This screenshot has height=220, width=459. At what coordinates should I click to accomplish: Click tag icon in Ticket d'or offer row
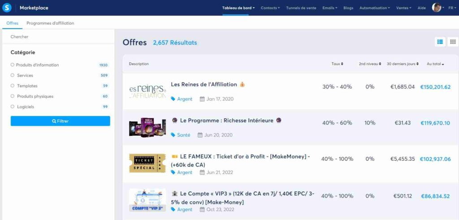click(173, 173)
